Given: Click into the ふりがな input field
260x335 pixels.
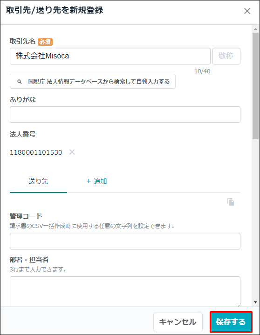Looking at the screenshot, I should (x=125, y=114).
